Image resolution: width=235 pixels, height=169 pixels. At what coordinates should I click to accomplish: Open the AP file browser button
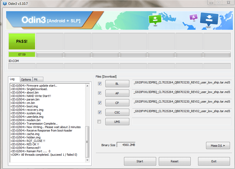[x=117, y=93]
